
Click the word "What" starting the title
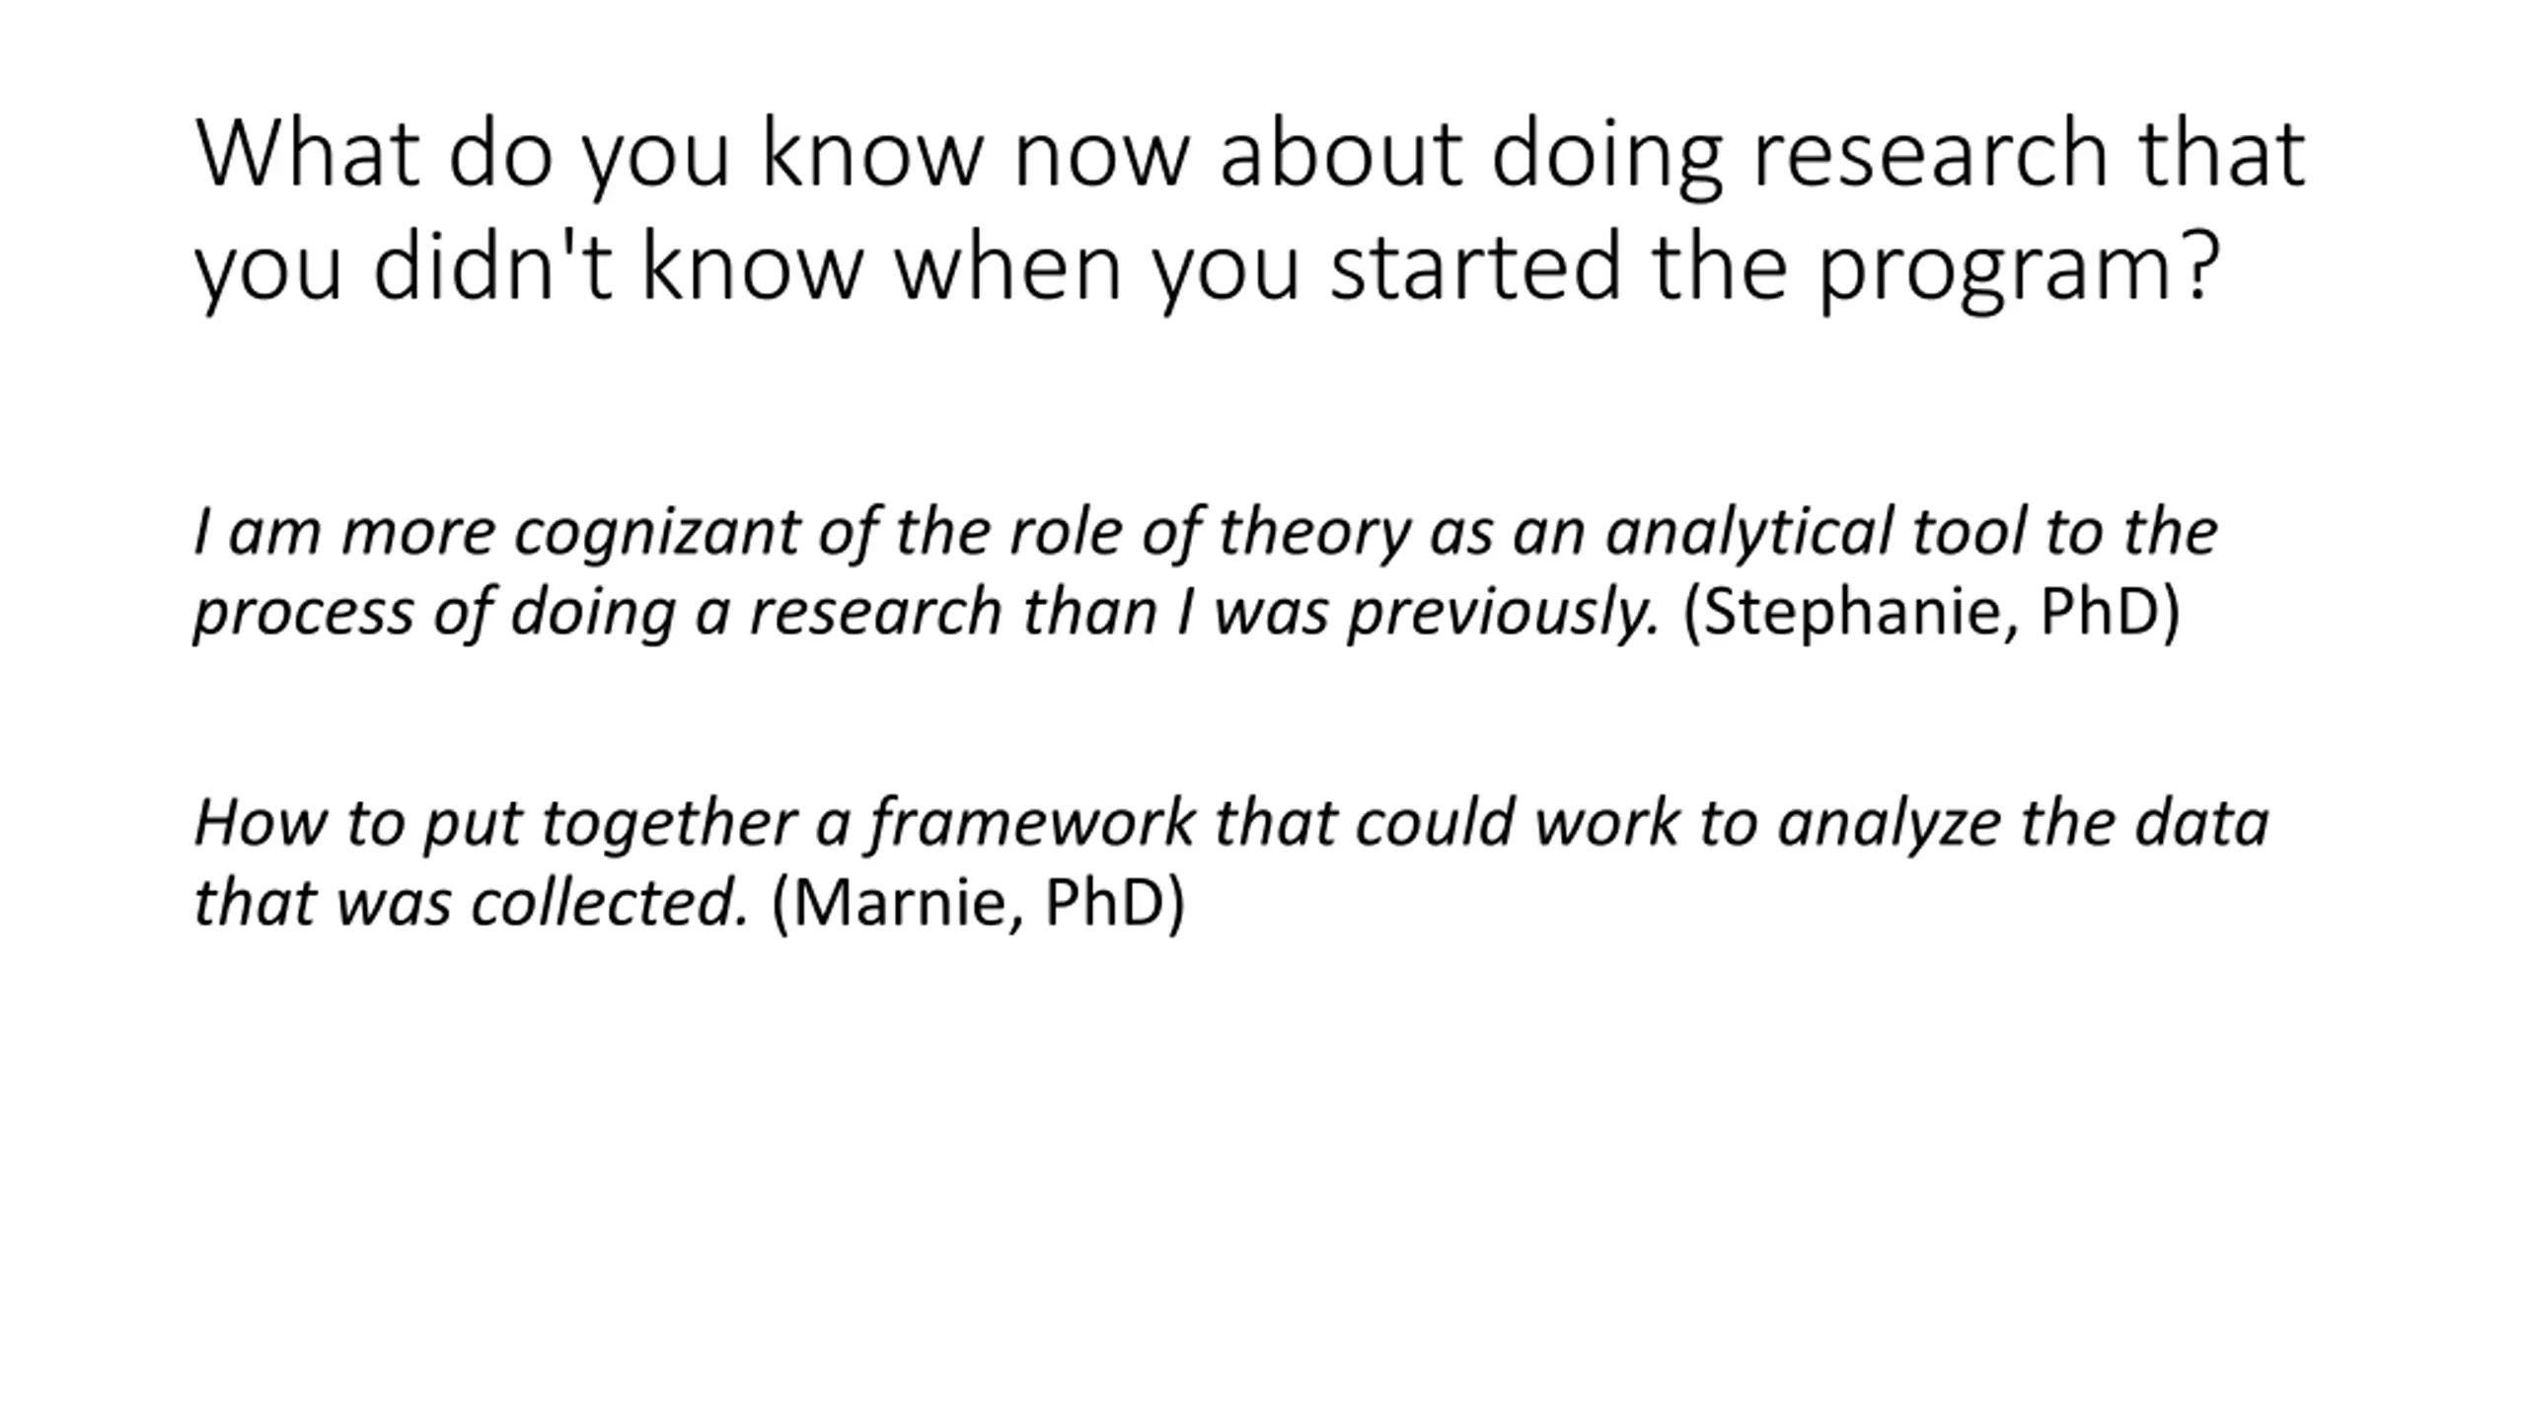[307, 154]
